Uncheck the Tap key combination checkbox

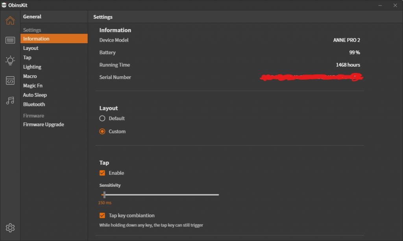click(102, 215)
